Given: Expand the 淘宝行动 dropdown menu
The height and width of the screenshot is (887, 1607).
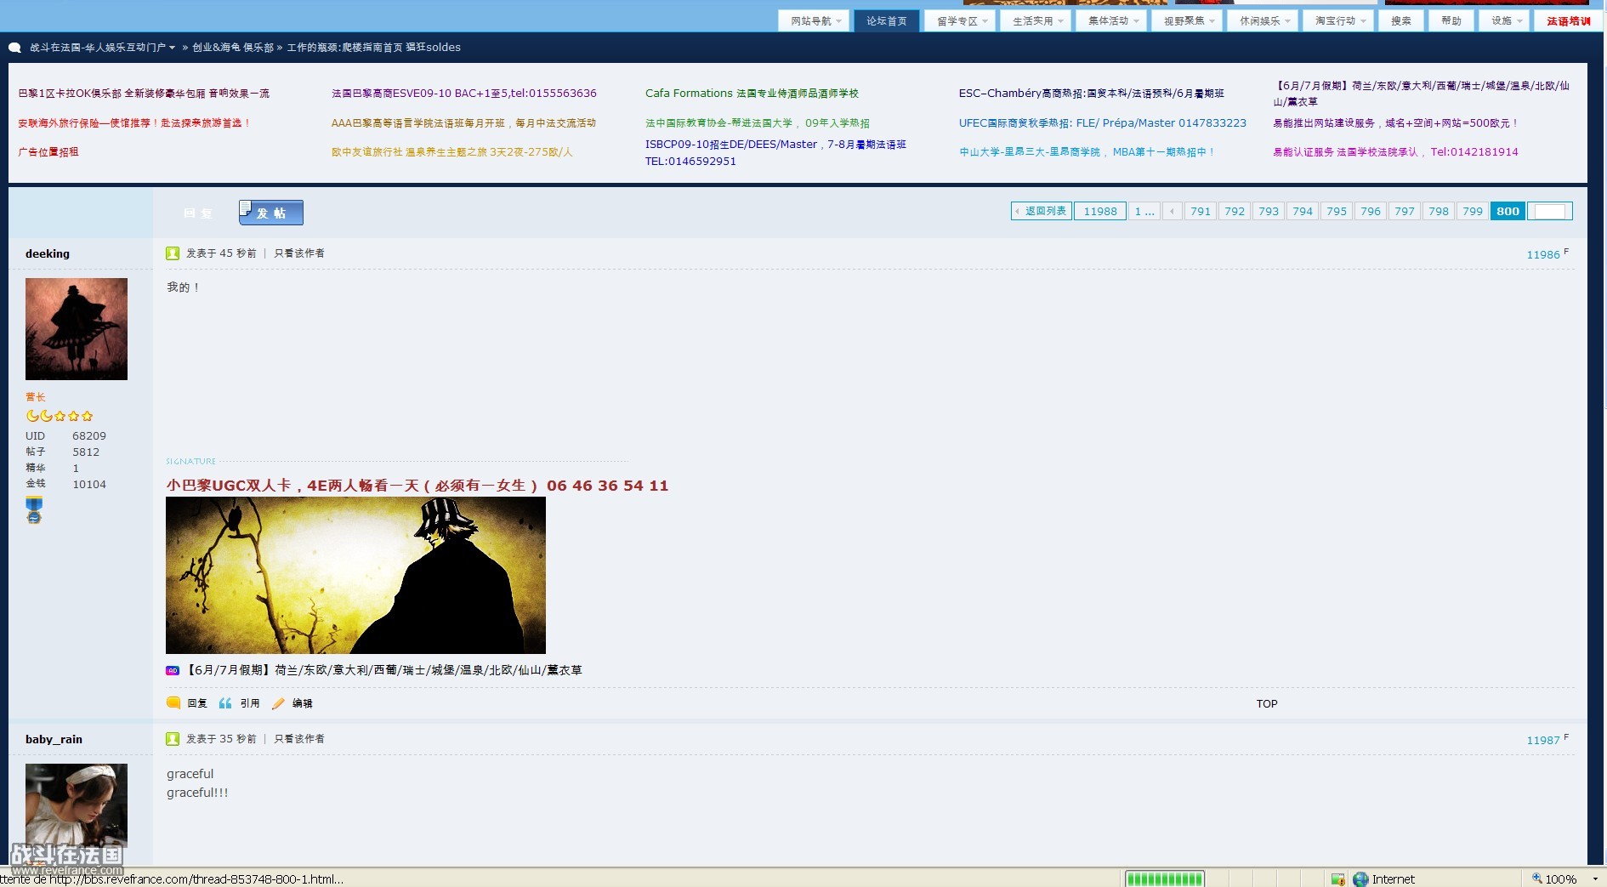Looking at the screenshot, I should [1338, 21].
